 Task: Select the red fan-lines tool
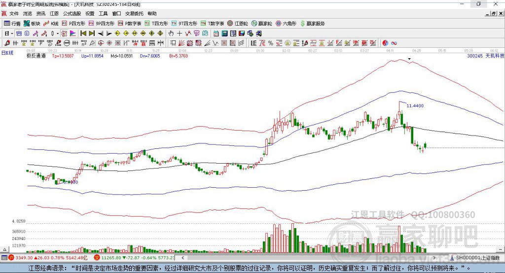click(181, 43)
